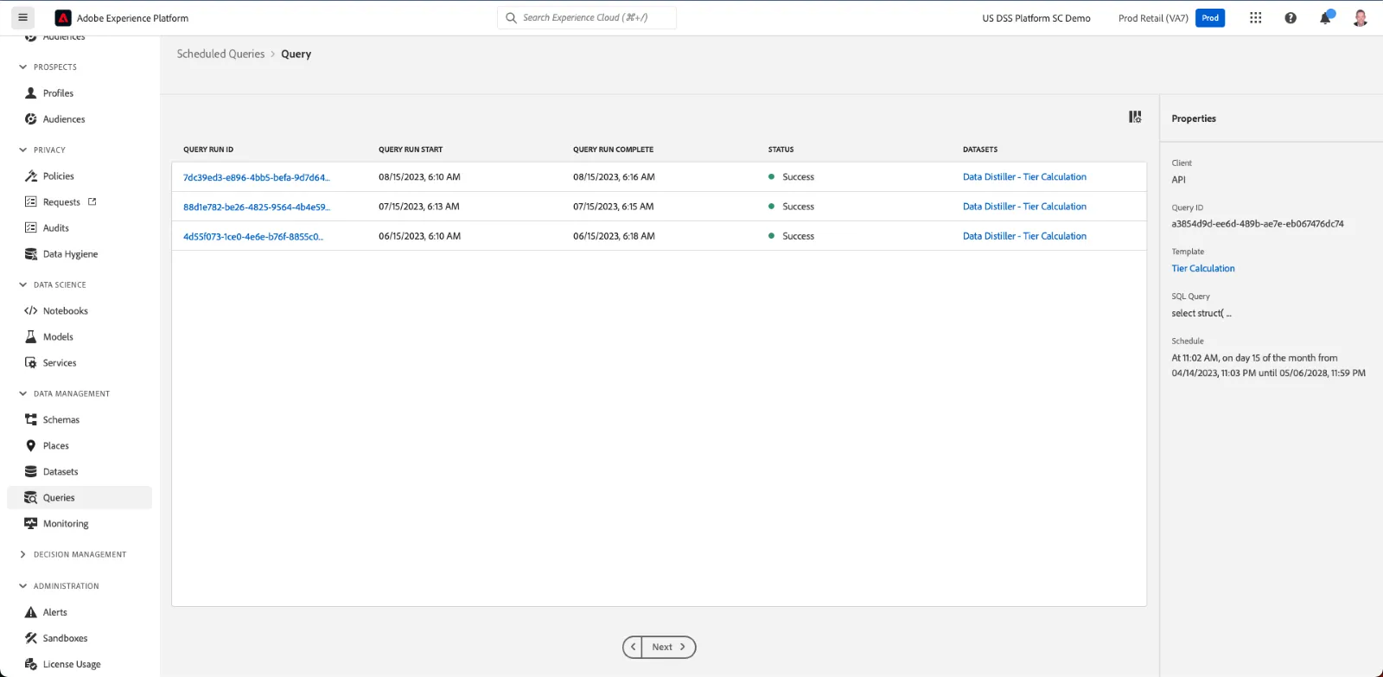Click the Monitoring sidebar icon
This screenshot has height=677, width=1383.
[31, 524]
